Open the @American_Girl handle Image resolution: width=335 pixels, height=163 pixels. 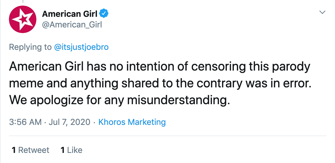(x=72, y=25)
